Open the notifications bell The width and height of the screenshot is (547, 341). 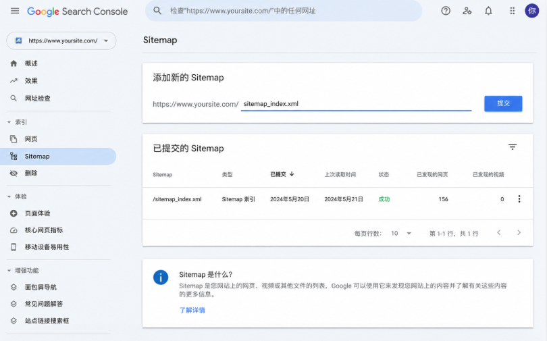coord(488,11)
